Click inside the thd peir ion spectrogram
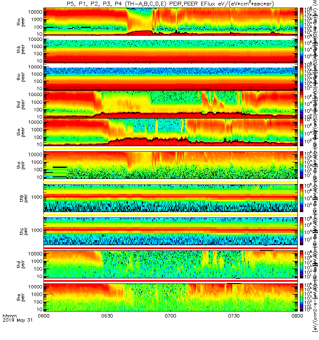Viewport: 319px width, 340px height. pos(171,264)
